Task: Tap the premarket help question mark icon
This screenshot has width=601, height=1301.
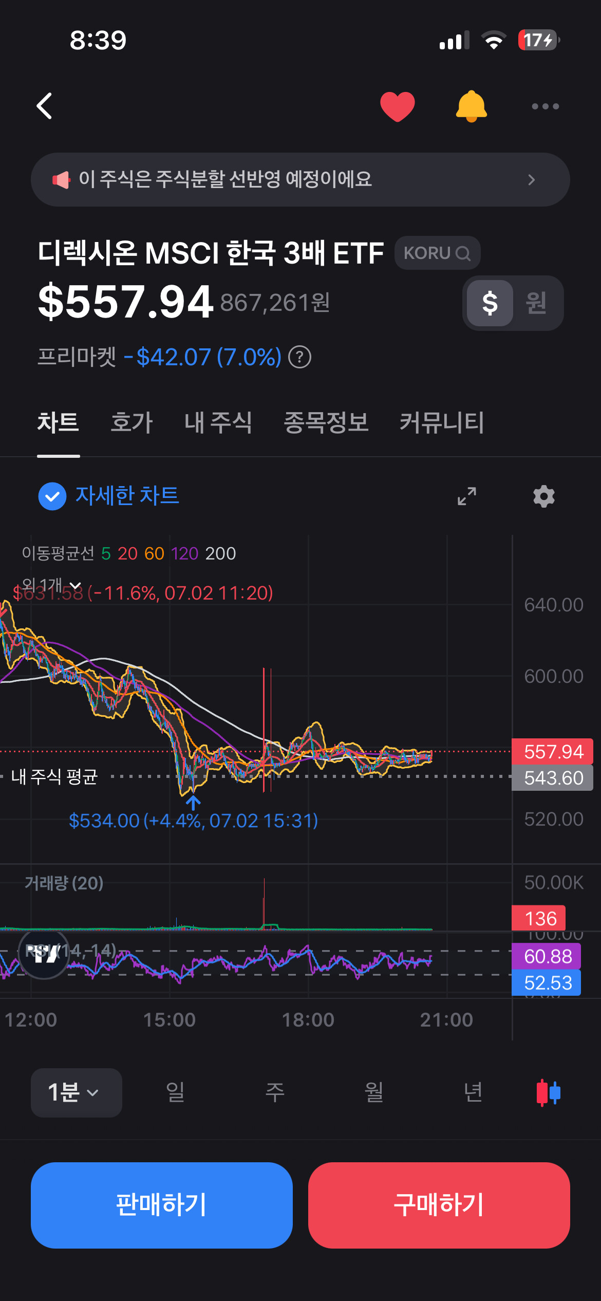Action: tap(299, 357)
